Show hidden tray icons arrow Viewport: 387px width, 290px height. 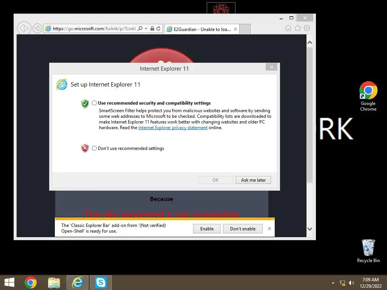pyautogui.click(x=333, y=282)
